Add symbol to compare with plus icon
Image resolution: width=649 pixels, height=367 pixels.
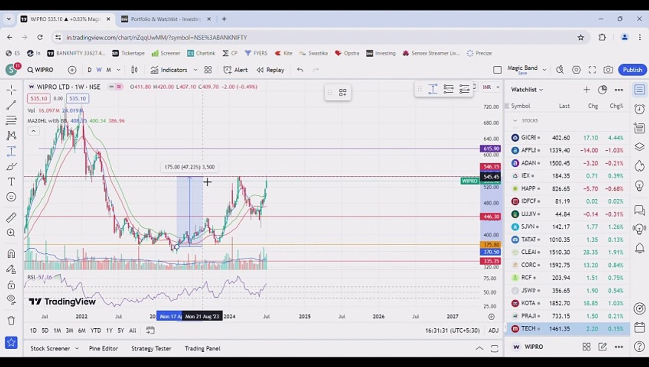[72, 70]
